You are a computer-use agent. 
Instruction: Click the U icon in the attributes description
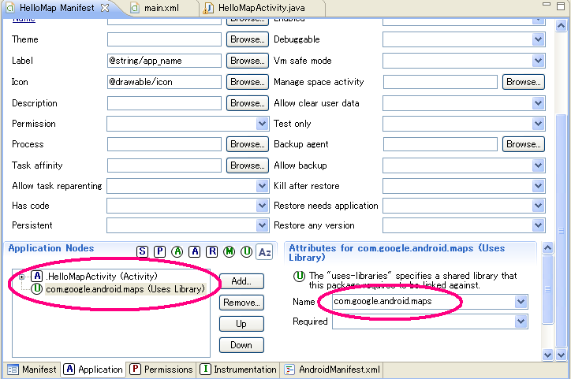[299, 276]
